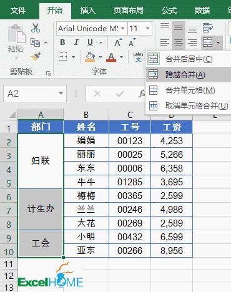Click the Merge and Center icon button

tap(208, 42)
